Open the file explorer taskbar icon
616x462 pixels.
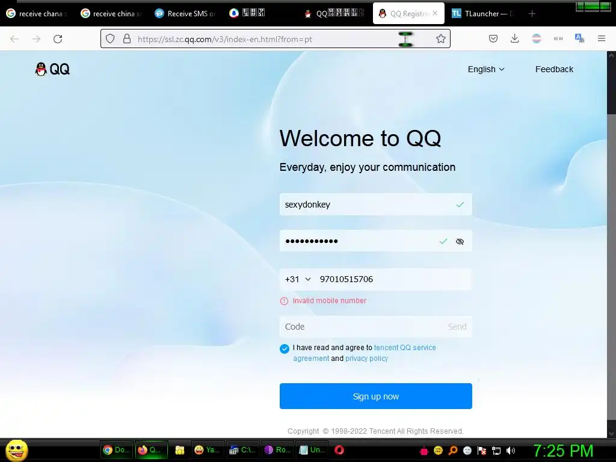pos(179,450)
